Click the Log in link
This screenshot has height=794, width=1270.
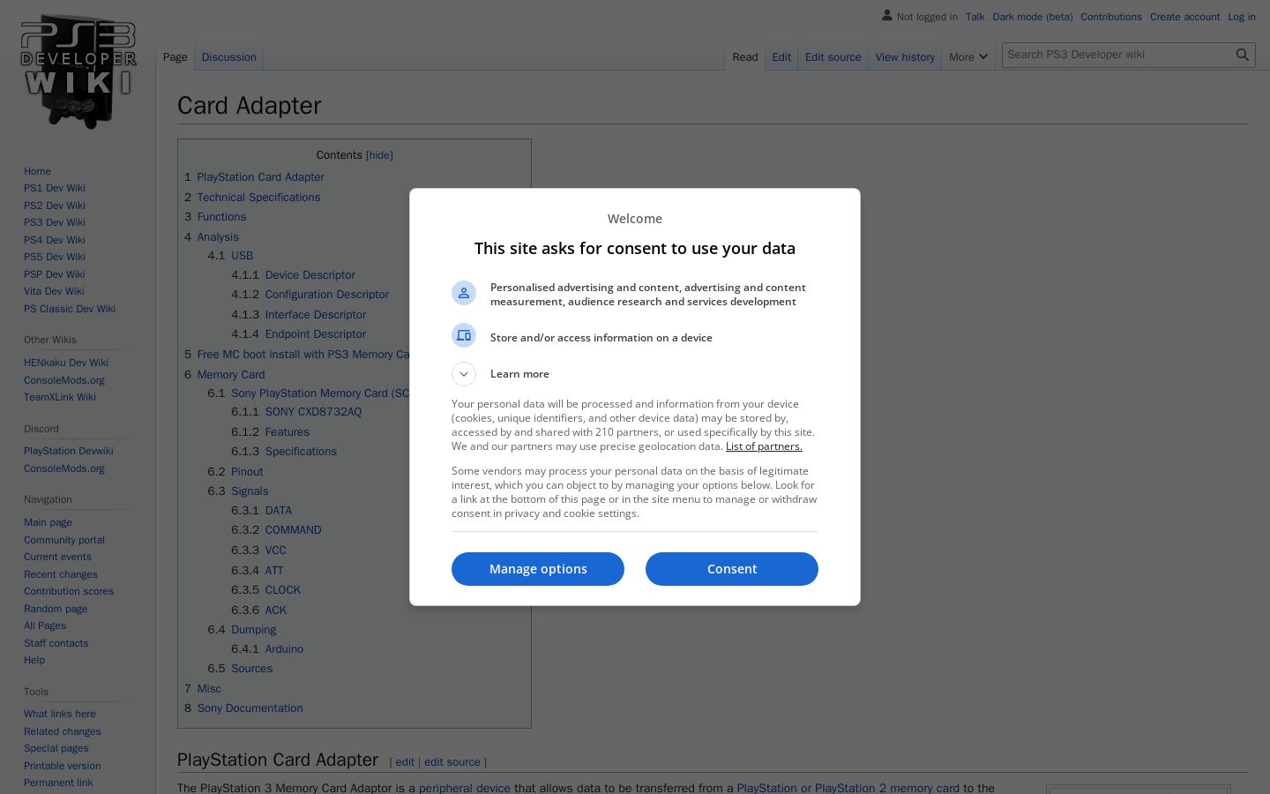click(1241, 17)
